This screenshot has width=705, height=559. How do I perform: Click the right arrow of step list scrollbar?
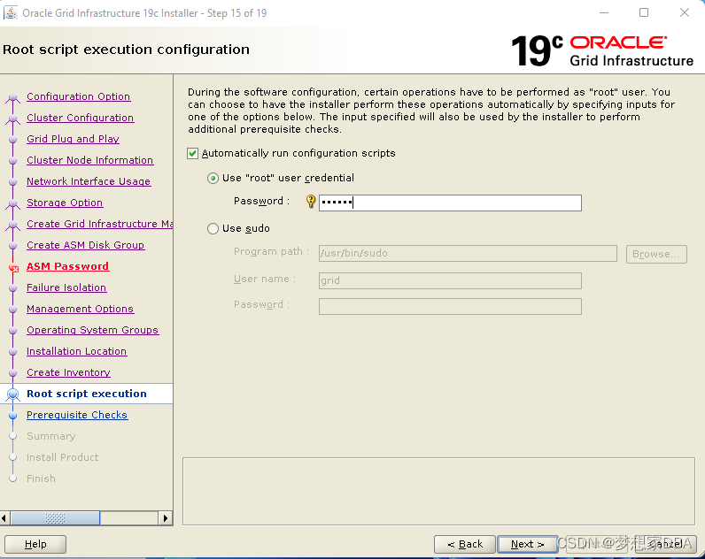[166, 518]
